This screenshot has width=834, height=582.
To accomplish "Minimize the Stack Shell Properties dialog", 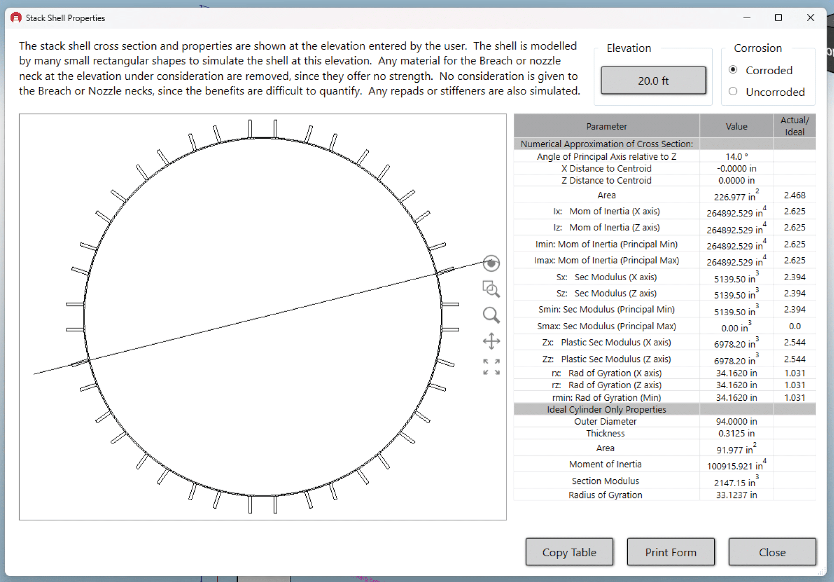I will click(x=747, y=18).
